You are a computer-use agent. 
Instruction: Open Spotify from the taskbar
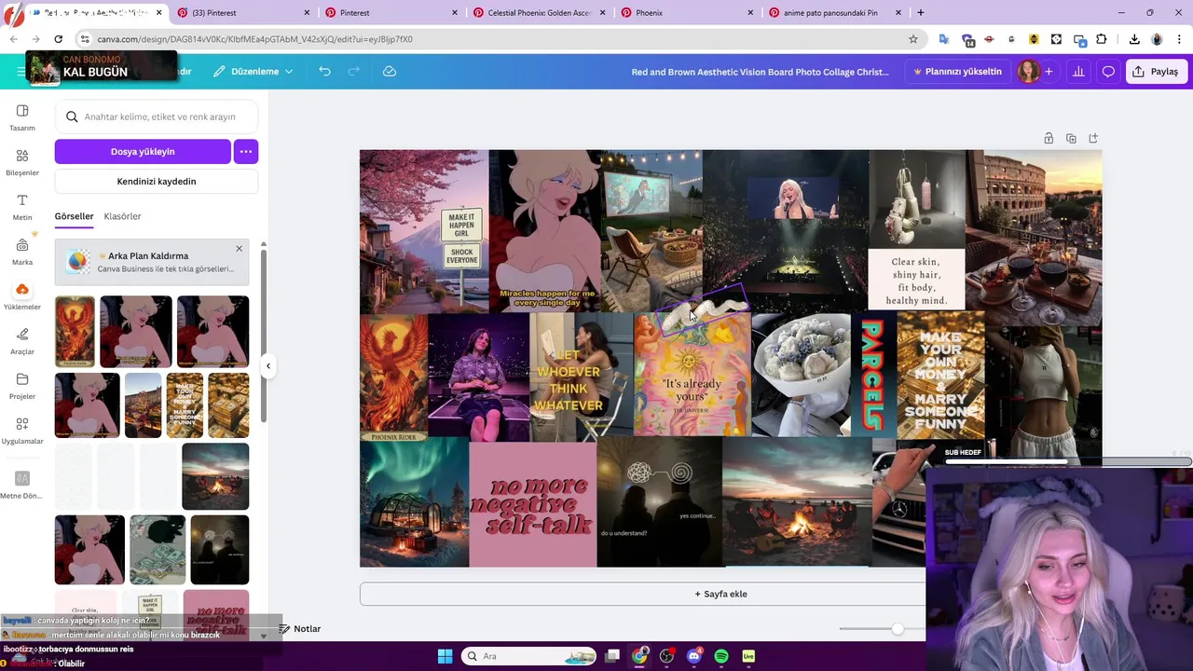[x=720, y=656]
